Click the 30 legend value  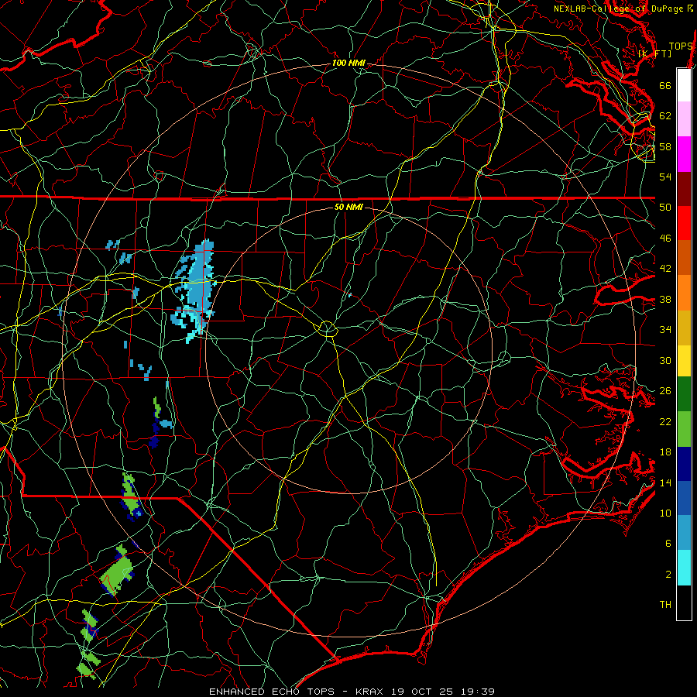(x=665, y=360)
